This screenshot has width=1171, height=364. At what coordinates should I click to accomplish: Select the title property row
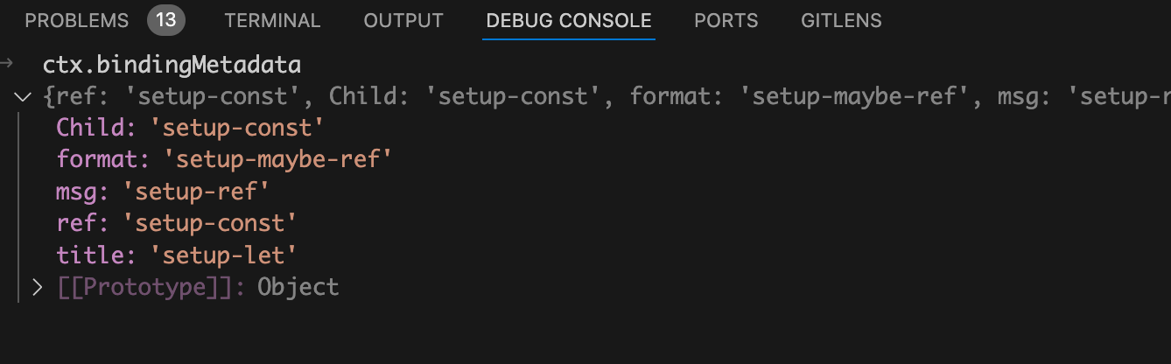(177, 255)
